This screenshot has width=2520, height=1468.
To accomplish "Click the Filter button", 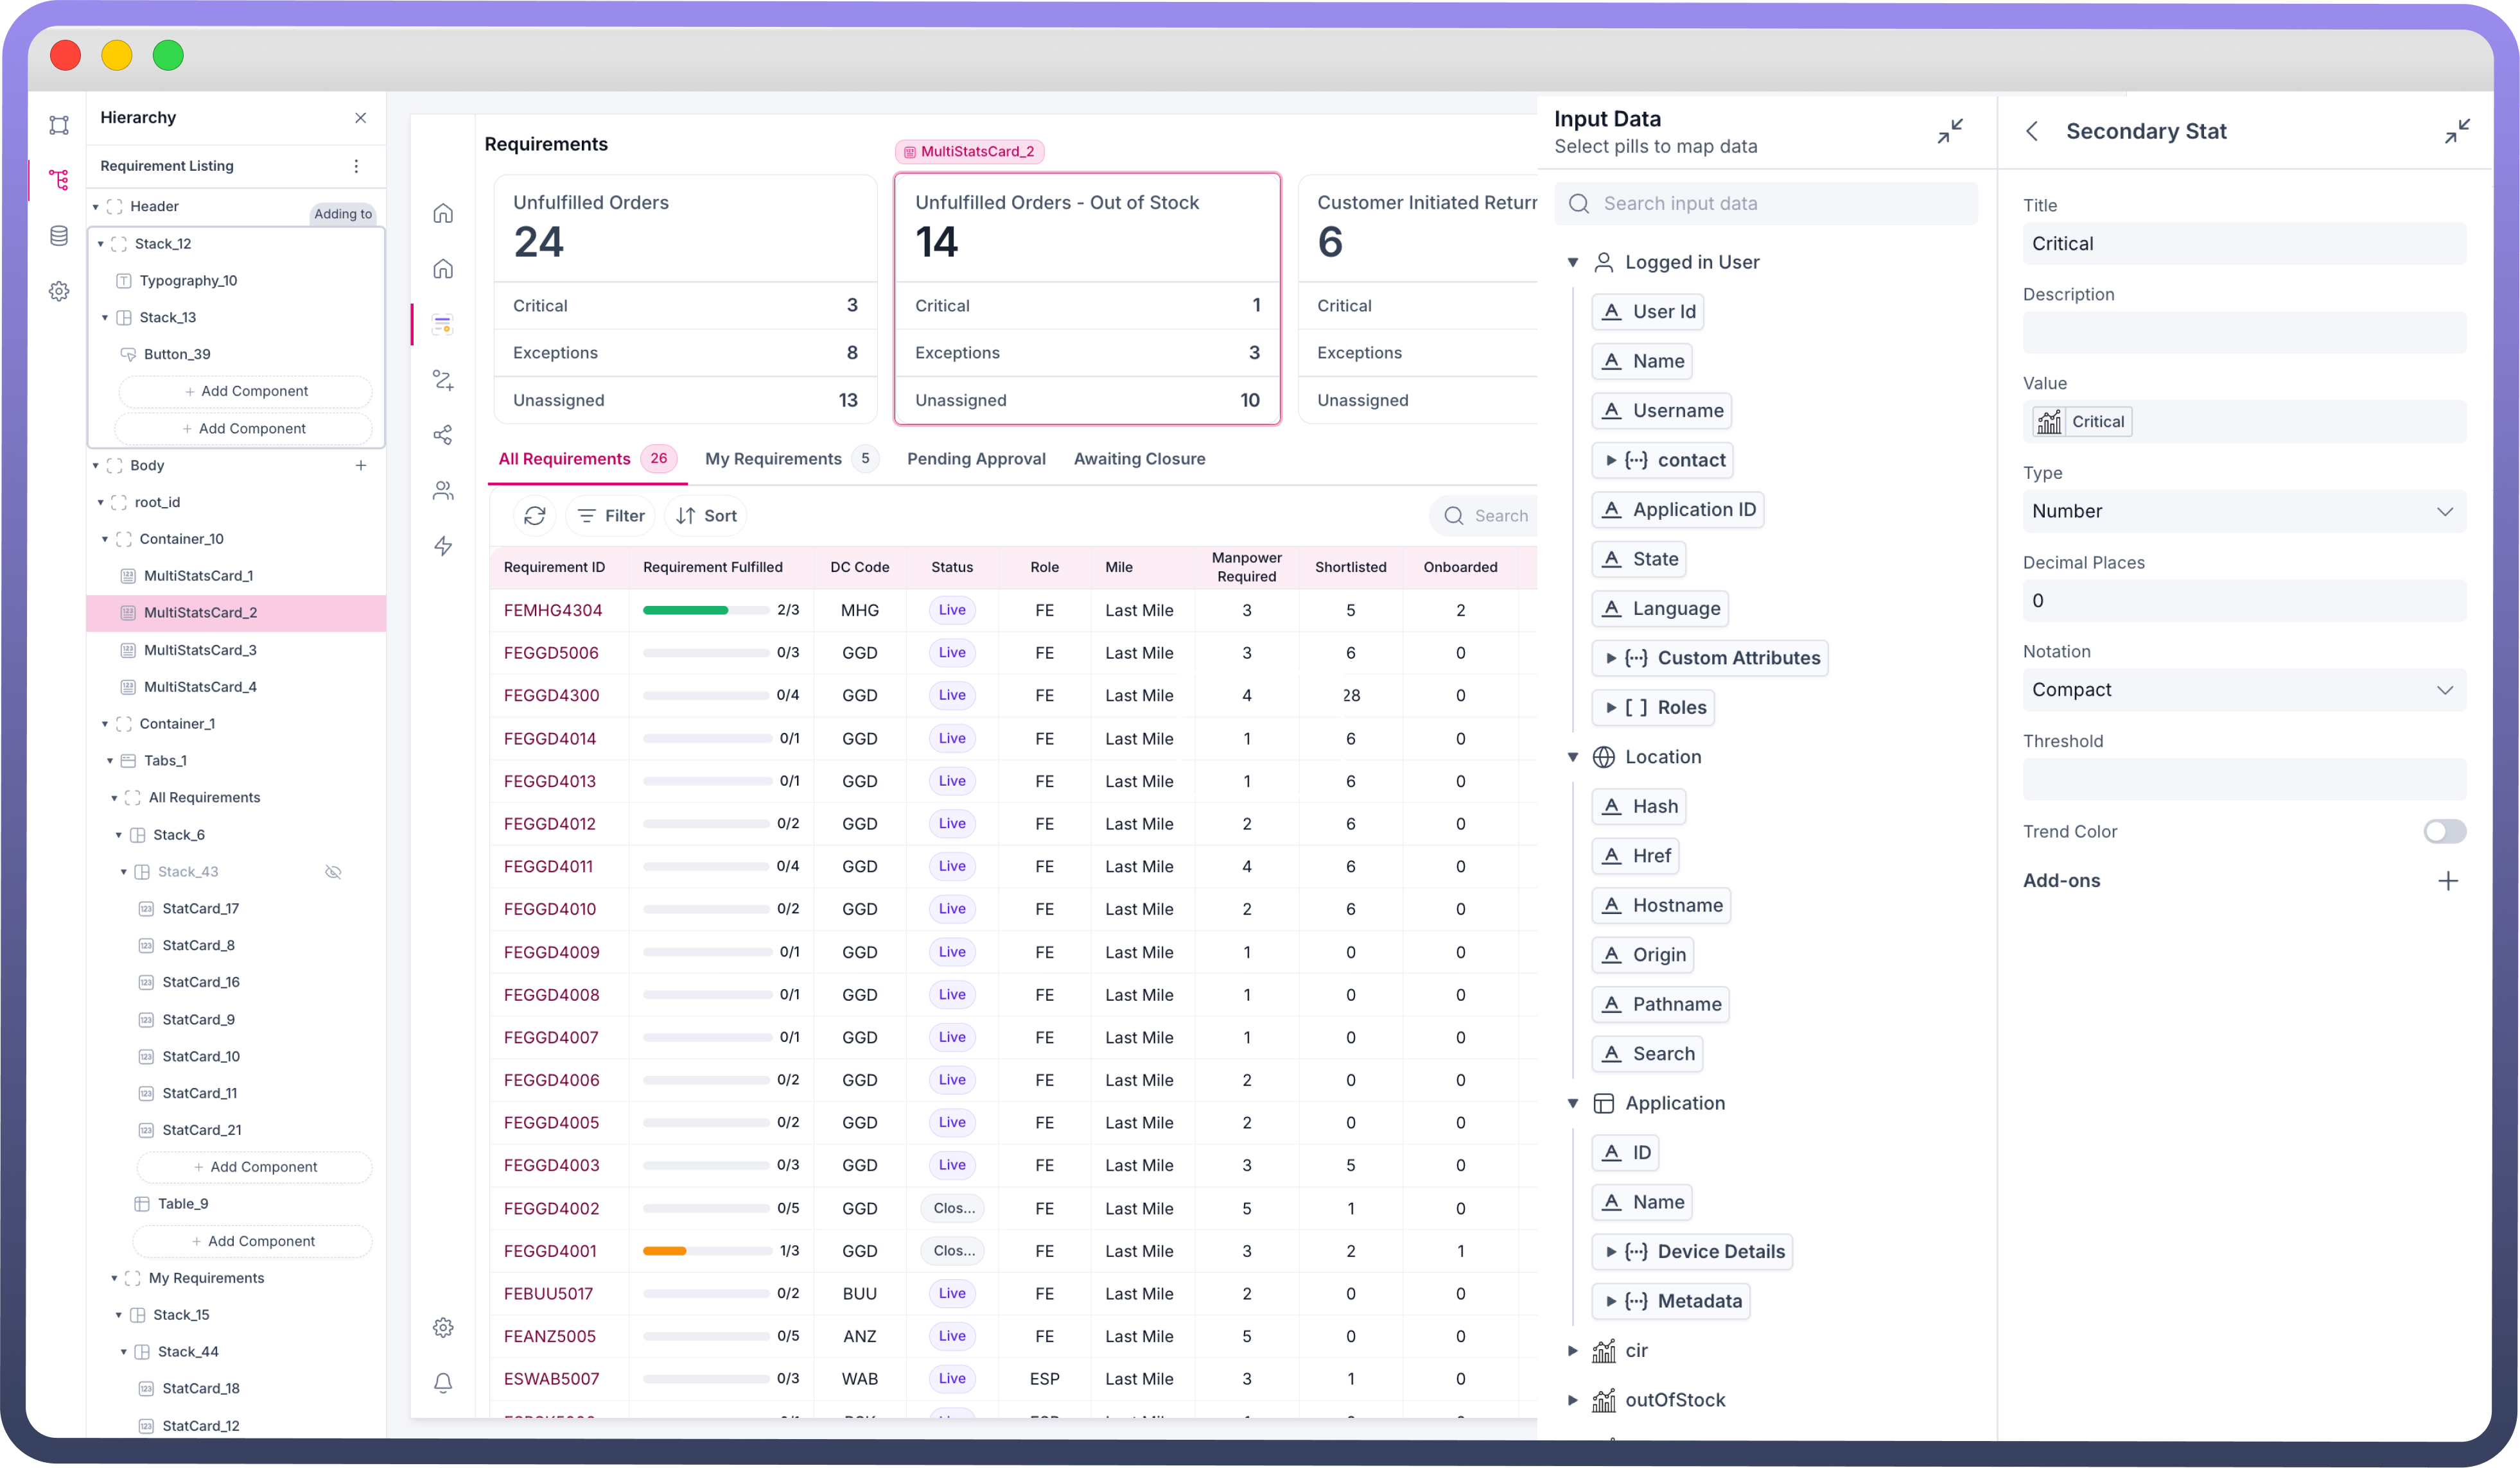I will coord(611,515).
